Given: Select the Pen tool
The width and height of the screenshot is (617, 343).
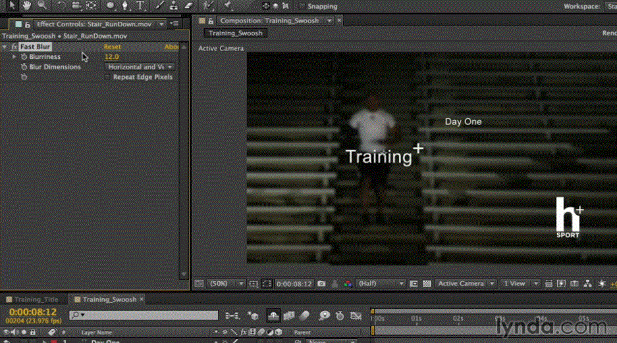Looking at the screenshot, I should pos(125,5).
